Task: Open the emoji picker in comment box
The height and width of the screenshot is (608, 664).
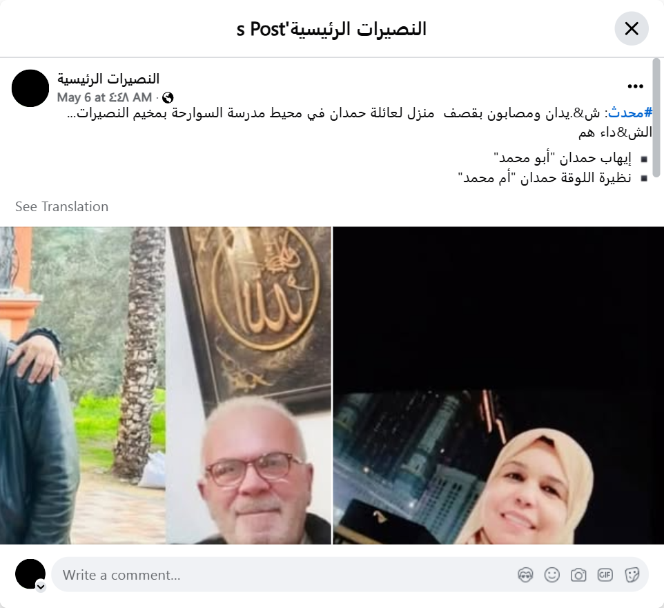Action: click(x=551, y=575)
